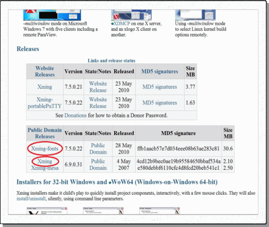Click the 28 May 2010 release date
This screenshot has height=227, width=269.
[x=124, y=148]
